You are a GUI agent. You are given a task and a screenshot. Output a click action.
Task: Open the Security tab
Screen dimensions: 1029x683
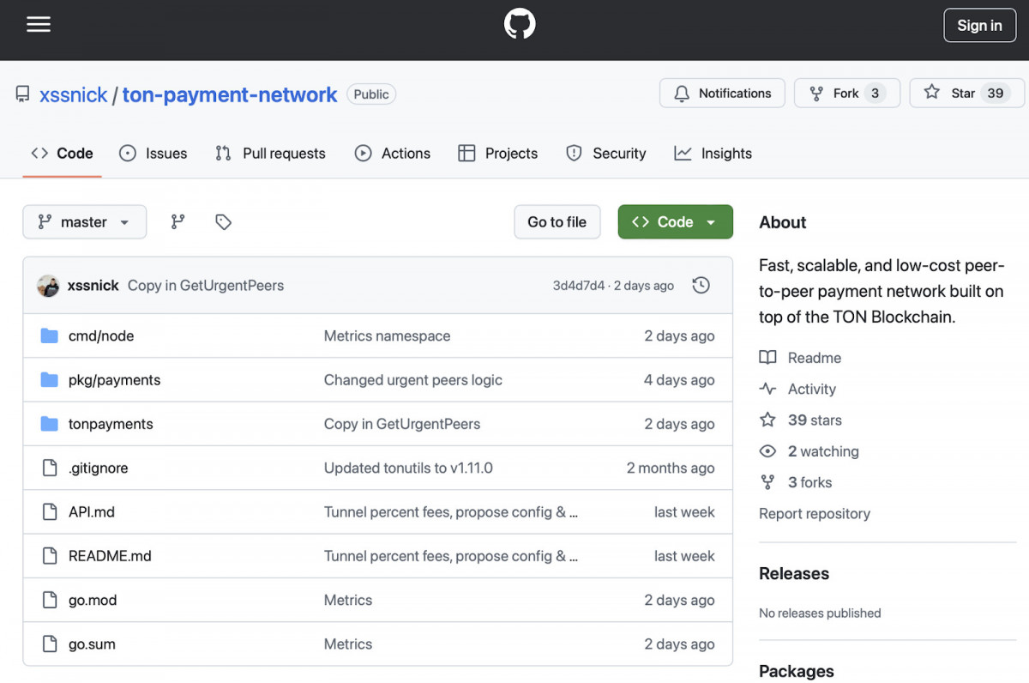click(605, 154)
